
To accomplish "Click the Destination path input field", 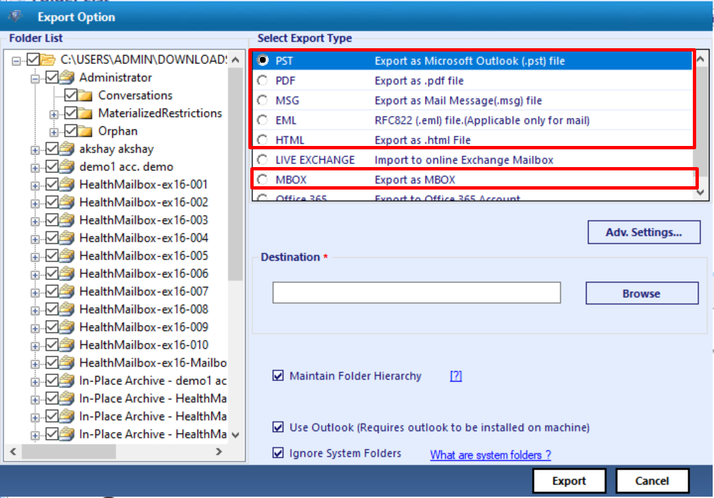I will click(x=417, y=292).
